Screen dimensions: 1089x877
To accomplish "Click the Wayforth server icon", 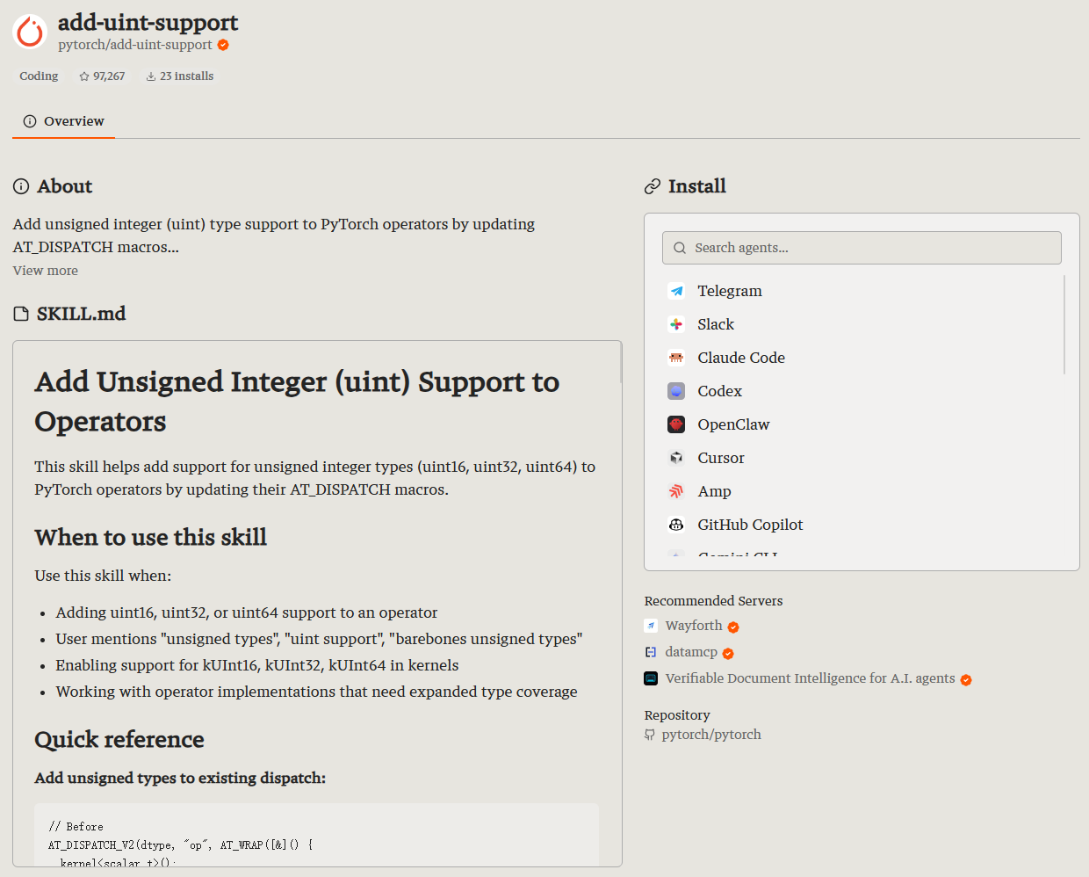I will (x=651, y=626).
